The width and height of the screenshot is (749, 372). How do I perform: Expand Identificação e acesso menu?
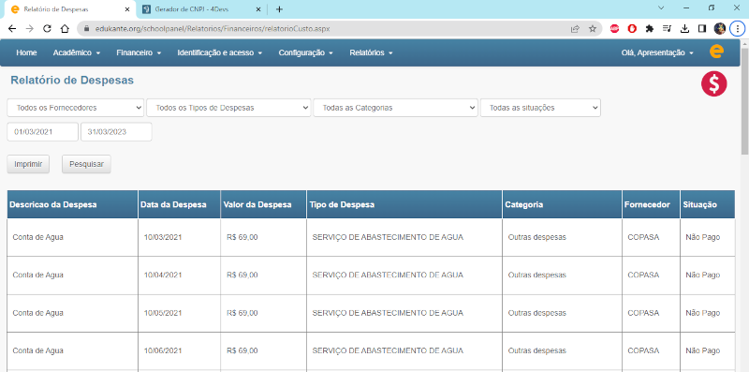[x=220, y=52]
